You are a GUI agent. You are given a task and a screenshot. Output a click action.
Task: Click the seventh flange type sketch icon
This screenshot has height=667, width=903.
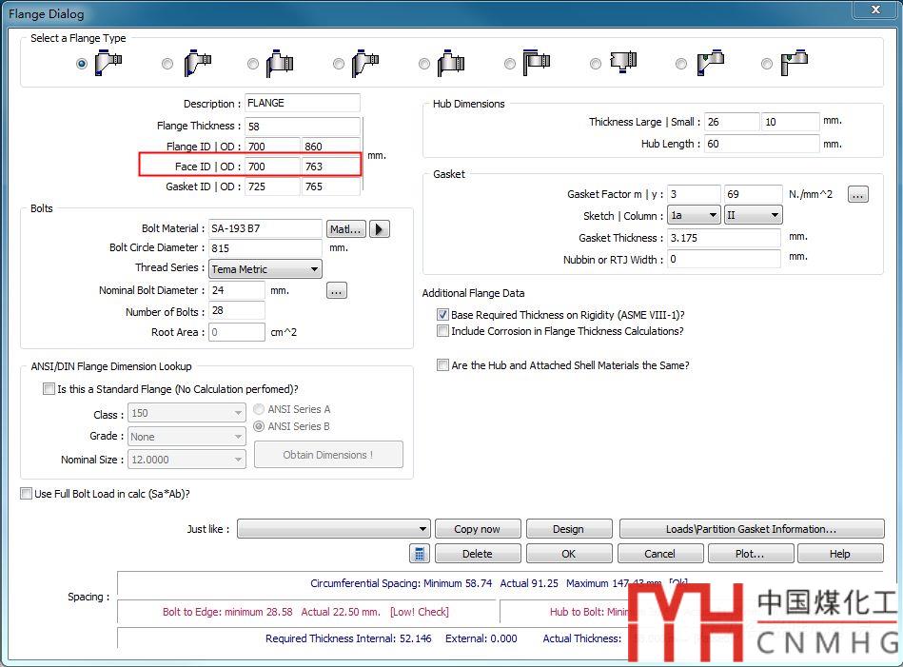click(x=623, y=62)
